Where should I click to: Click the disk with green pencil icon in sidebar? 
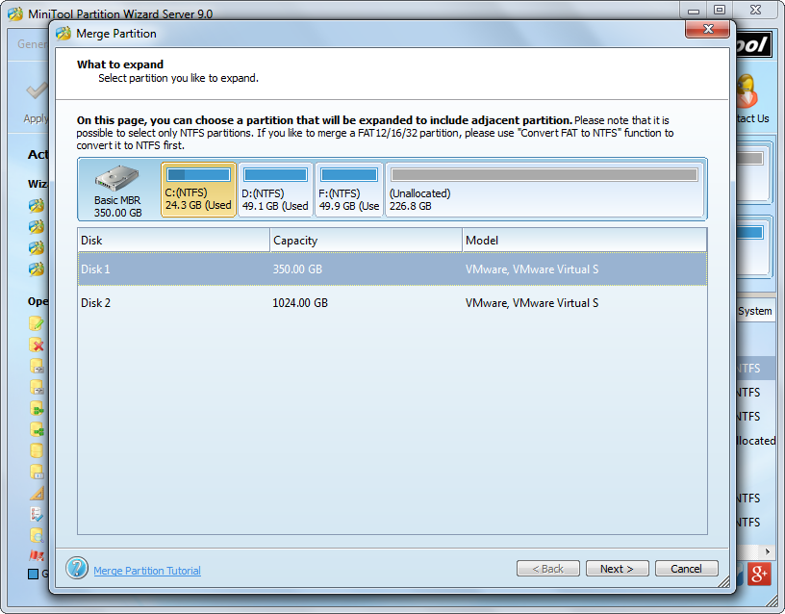37,323
